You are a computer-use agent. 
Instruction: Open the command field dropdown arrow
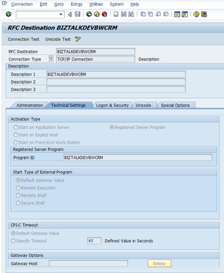point(61,14)
